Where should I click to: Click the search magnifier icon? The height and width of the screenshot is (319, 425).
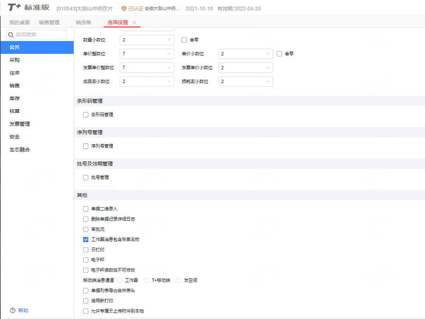(11, 35)
